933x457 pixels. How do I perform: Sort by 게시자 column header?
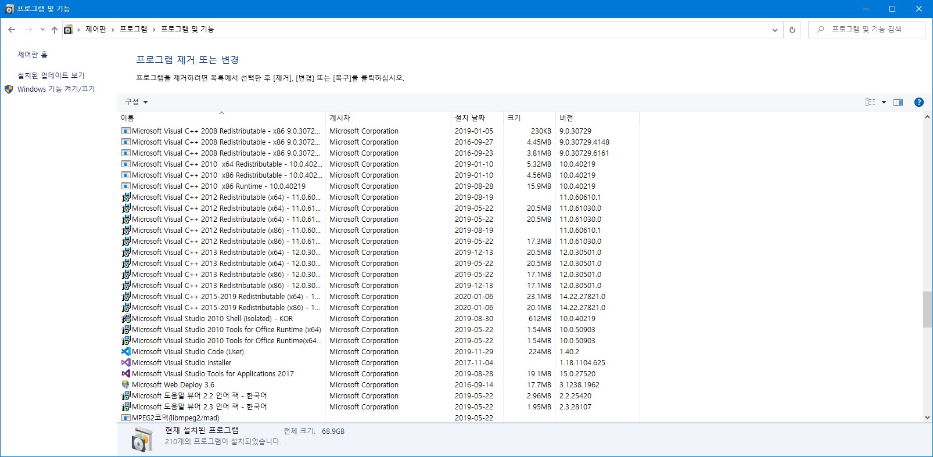click(x=388, y=118)
